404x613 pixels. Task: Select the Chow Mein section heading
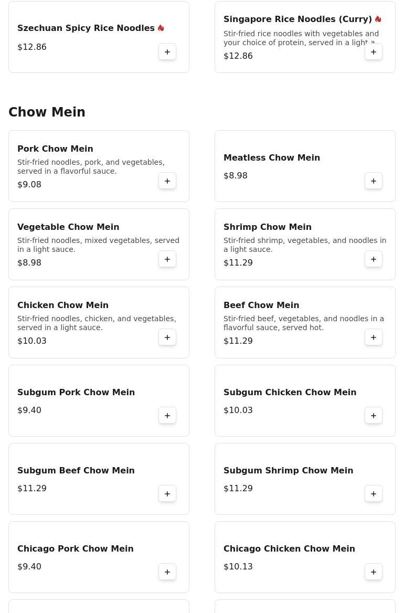(47, 112)
